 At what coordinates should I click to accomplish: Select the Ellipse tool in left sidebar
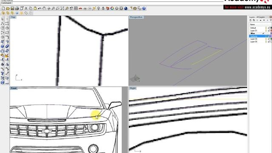(x=7, y=28)
